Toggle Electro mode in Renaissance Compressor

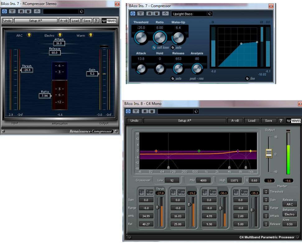click(60, 35)
